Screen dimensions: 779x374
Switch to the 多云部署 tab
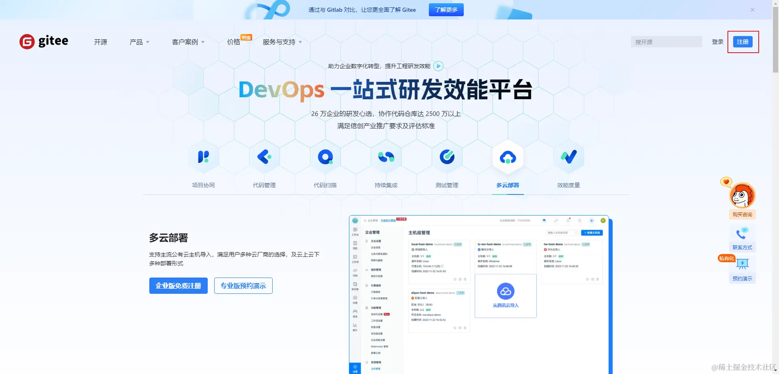[508, 185]
